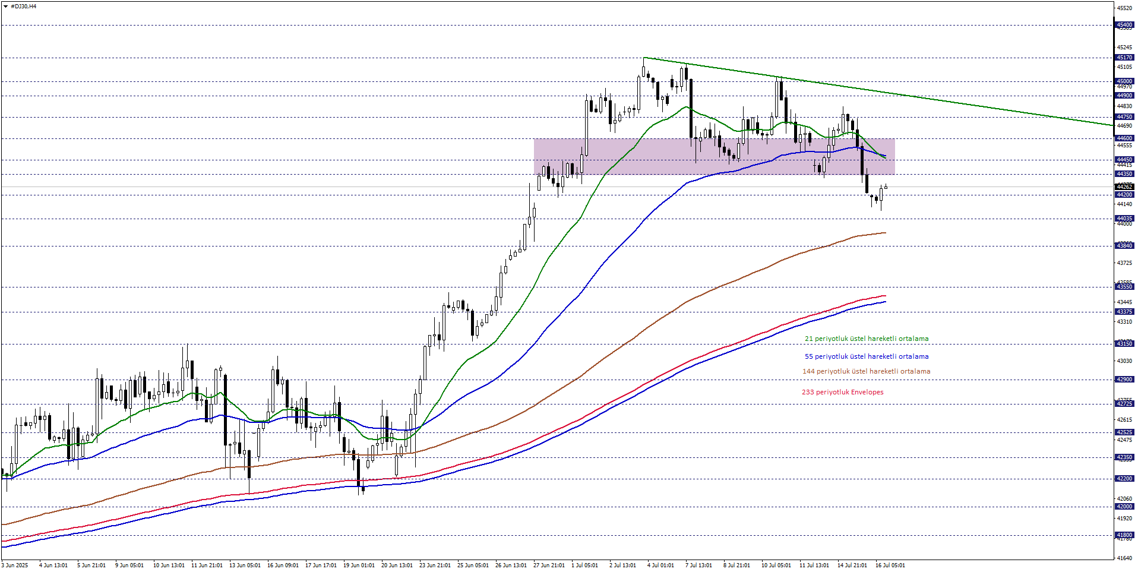The image size is (1138, 572).
Task: Click the 44450 level price tag
Action: [1124, 160]
